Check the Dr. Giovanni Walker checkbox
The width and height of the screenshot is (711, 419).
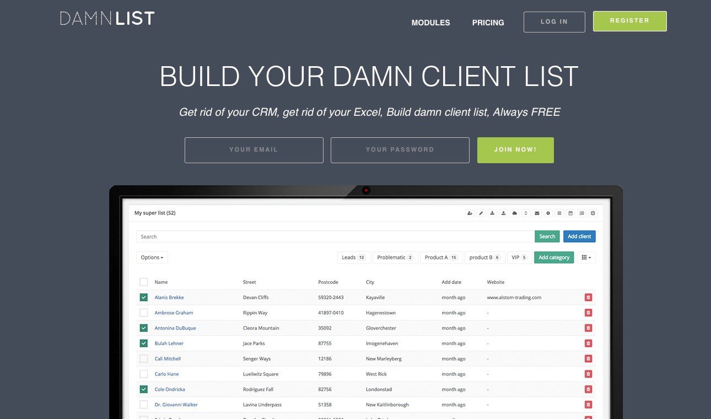[x=144, y=405]
